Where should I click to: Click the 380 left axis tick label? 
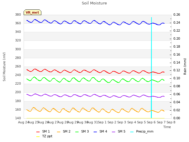pyautogui.click(x=18, y=14)
